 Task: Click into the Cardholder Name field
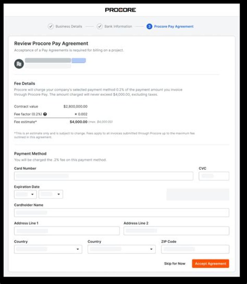[121, 212]
